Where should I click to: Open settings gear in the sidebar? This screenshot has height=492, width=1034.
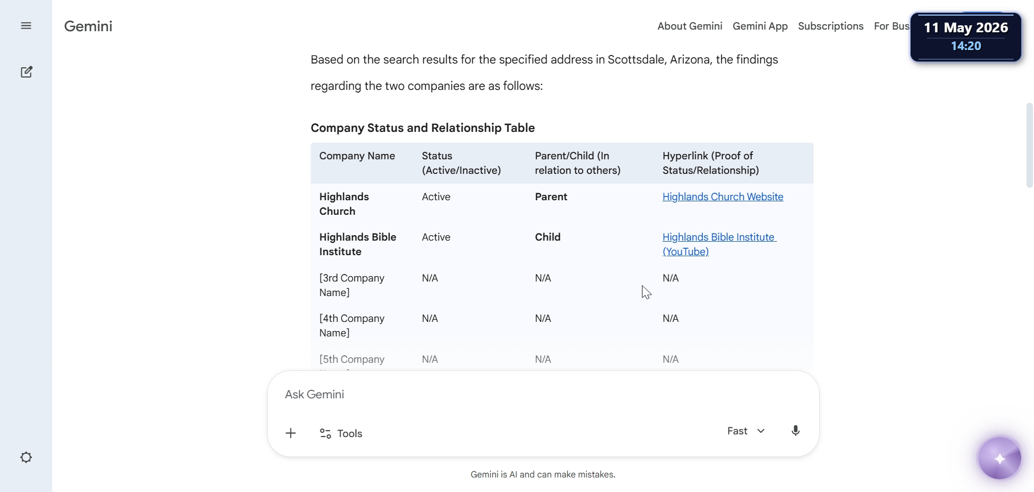coord(26,458)
